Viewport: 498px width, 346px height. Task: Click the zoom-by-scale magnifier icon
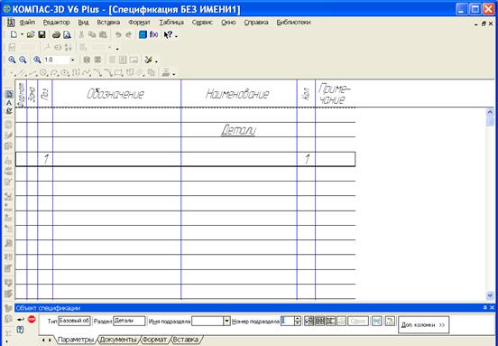pyautogui.click(x=37, y=60)
